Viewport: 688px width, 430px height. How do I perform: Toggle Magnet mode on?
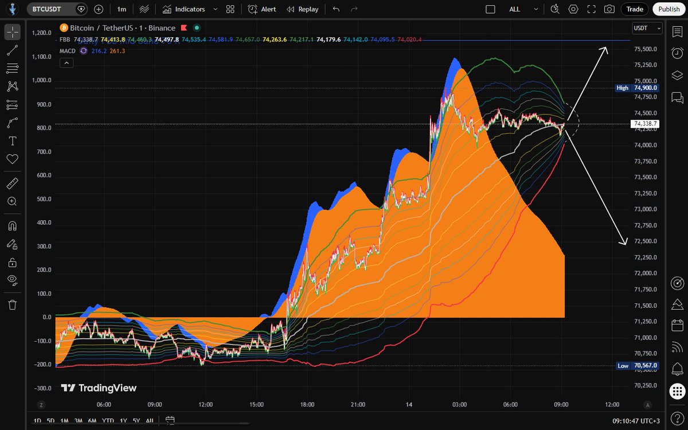pyautogui.click(x=12, y=225)
